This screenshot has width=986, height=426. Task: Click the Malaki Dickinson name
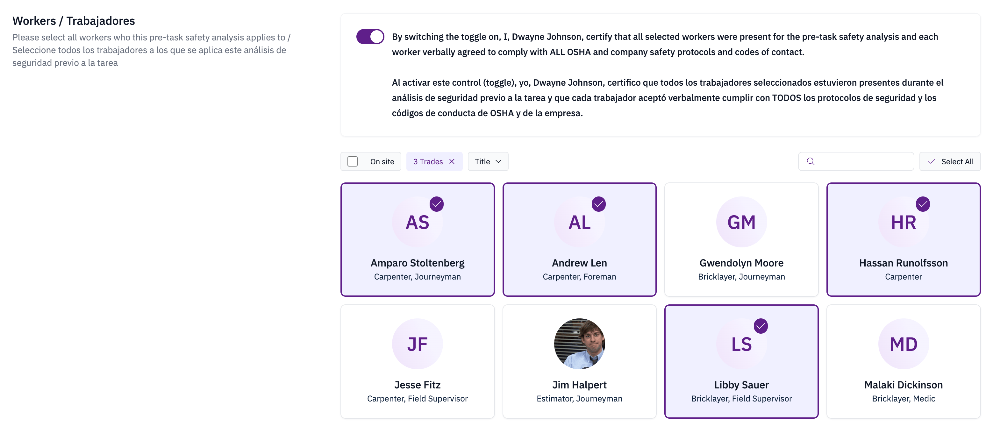pos(903,385)
